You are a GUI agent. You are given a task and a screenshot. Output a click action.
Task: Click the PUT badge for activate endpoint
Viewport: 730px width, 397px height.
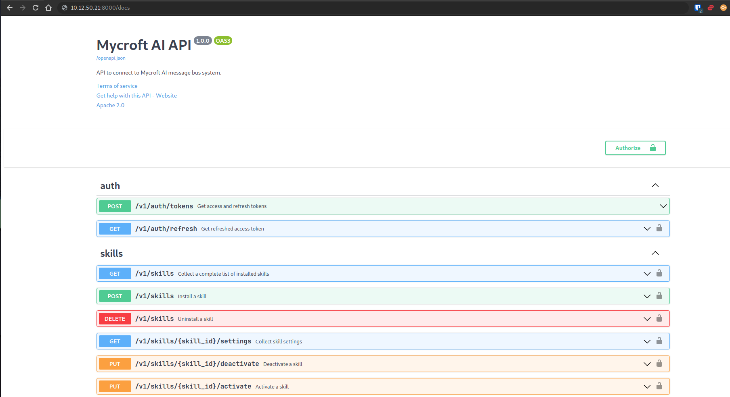(115, 387)
